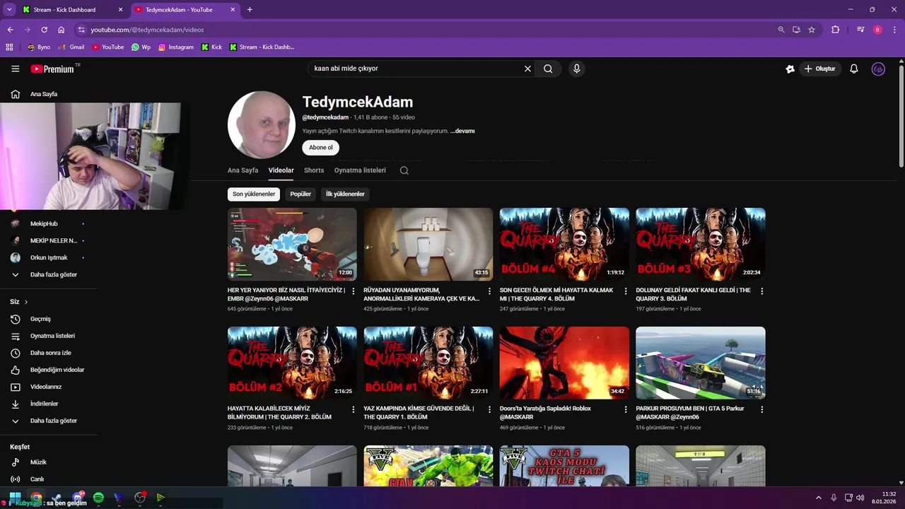Select the İlk yüklenenler filter chip
Viewport: 905px width, 509px height.
345,194
